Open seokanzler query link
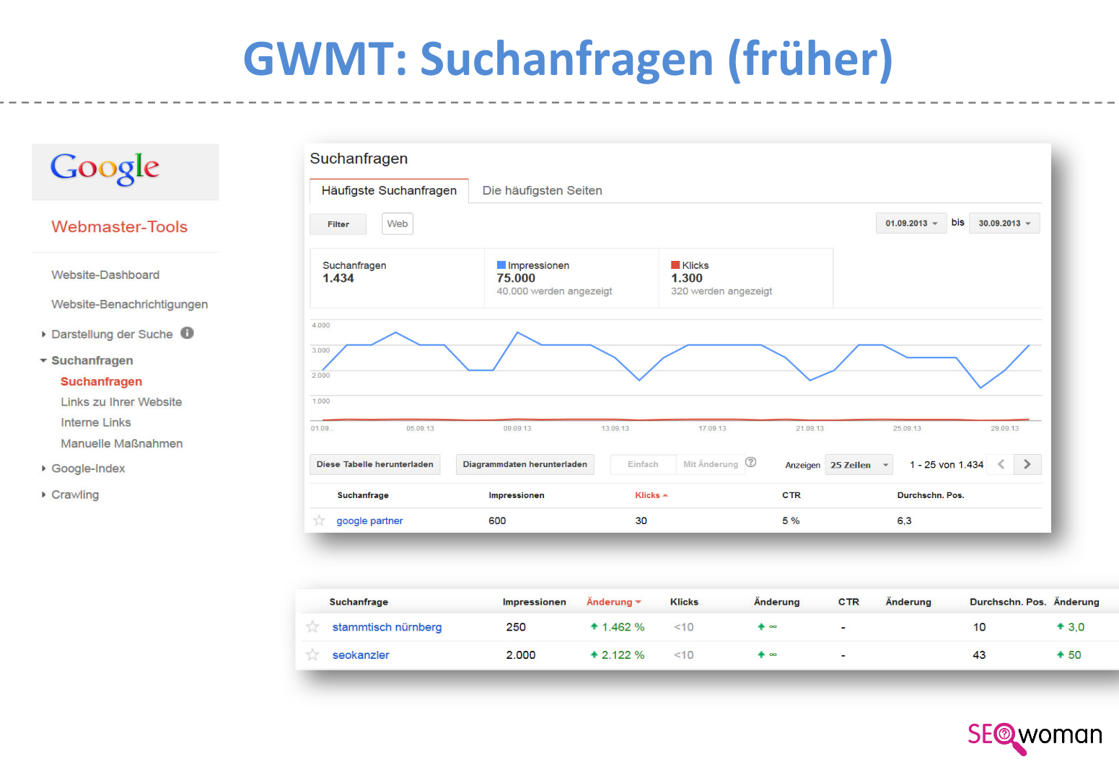 [361, 655]
